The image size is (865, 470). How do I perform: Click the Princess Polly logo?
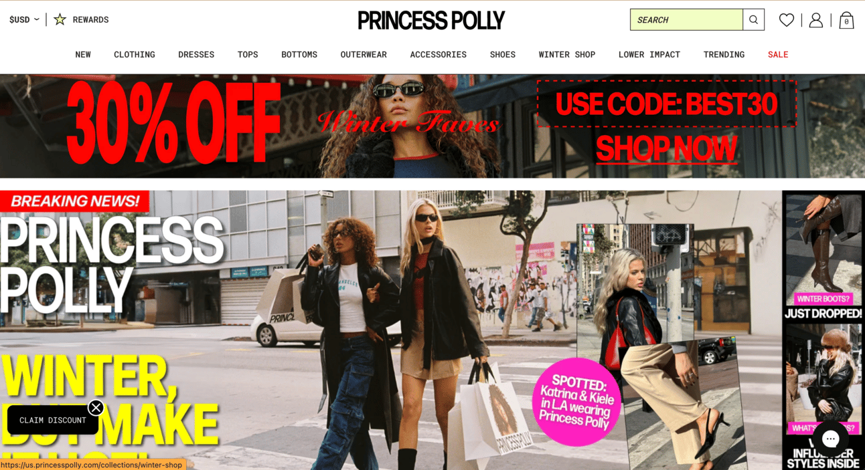click(x=431, y=20)
